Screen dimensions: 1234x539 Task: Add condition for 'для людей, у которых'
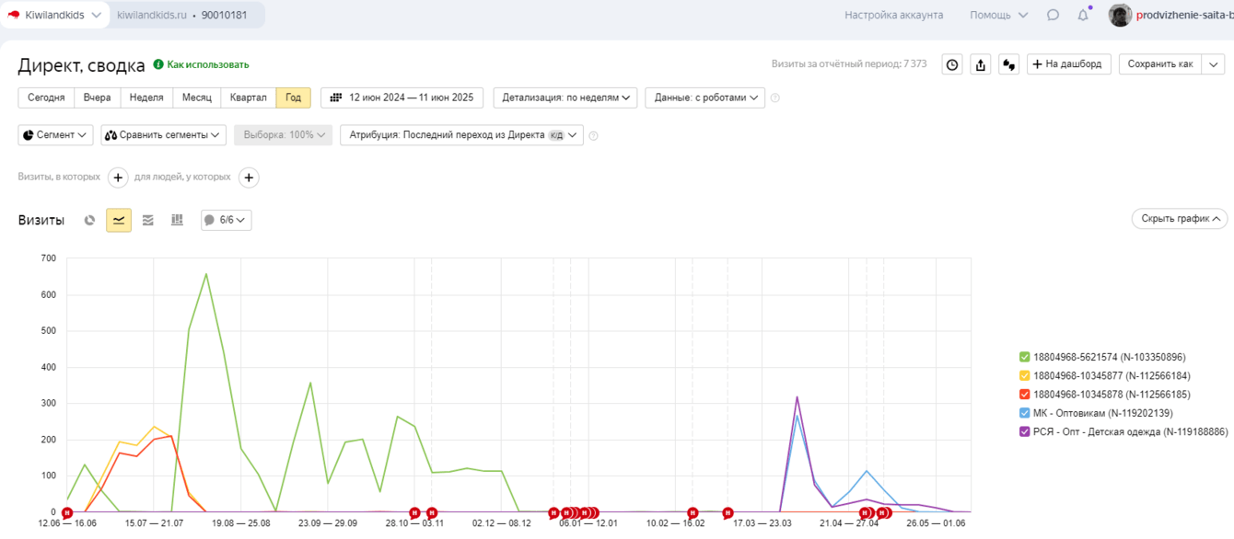click(x=249, y=178)
